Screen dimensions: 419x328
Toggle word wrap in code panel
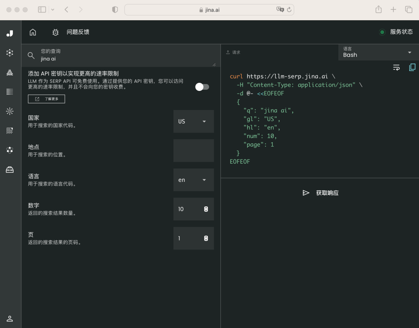point(396,68)
